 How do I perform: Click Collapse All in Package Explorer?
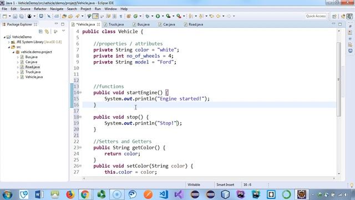point(40,32)
